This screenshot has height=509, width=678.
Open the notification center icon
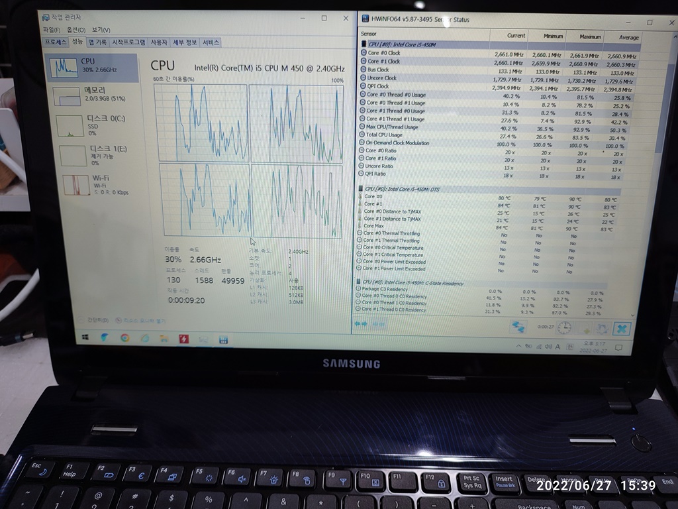[x=619, y=347]
